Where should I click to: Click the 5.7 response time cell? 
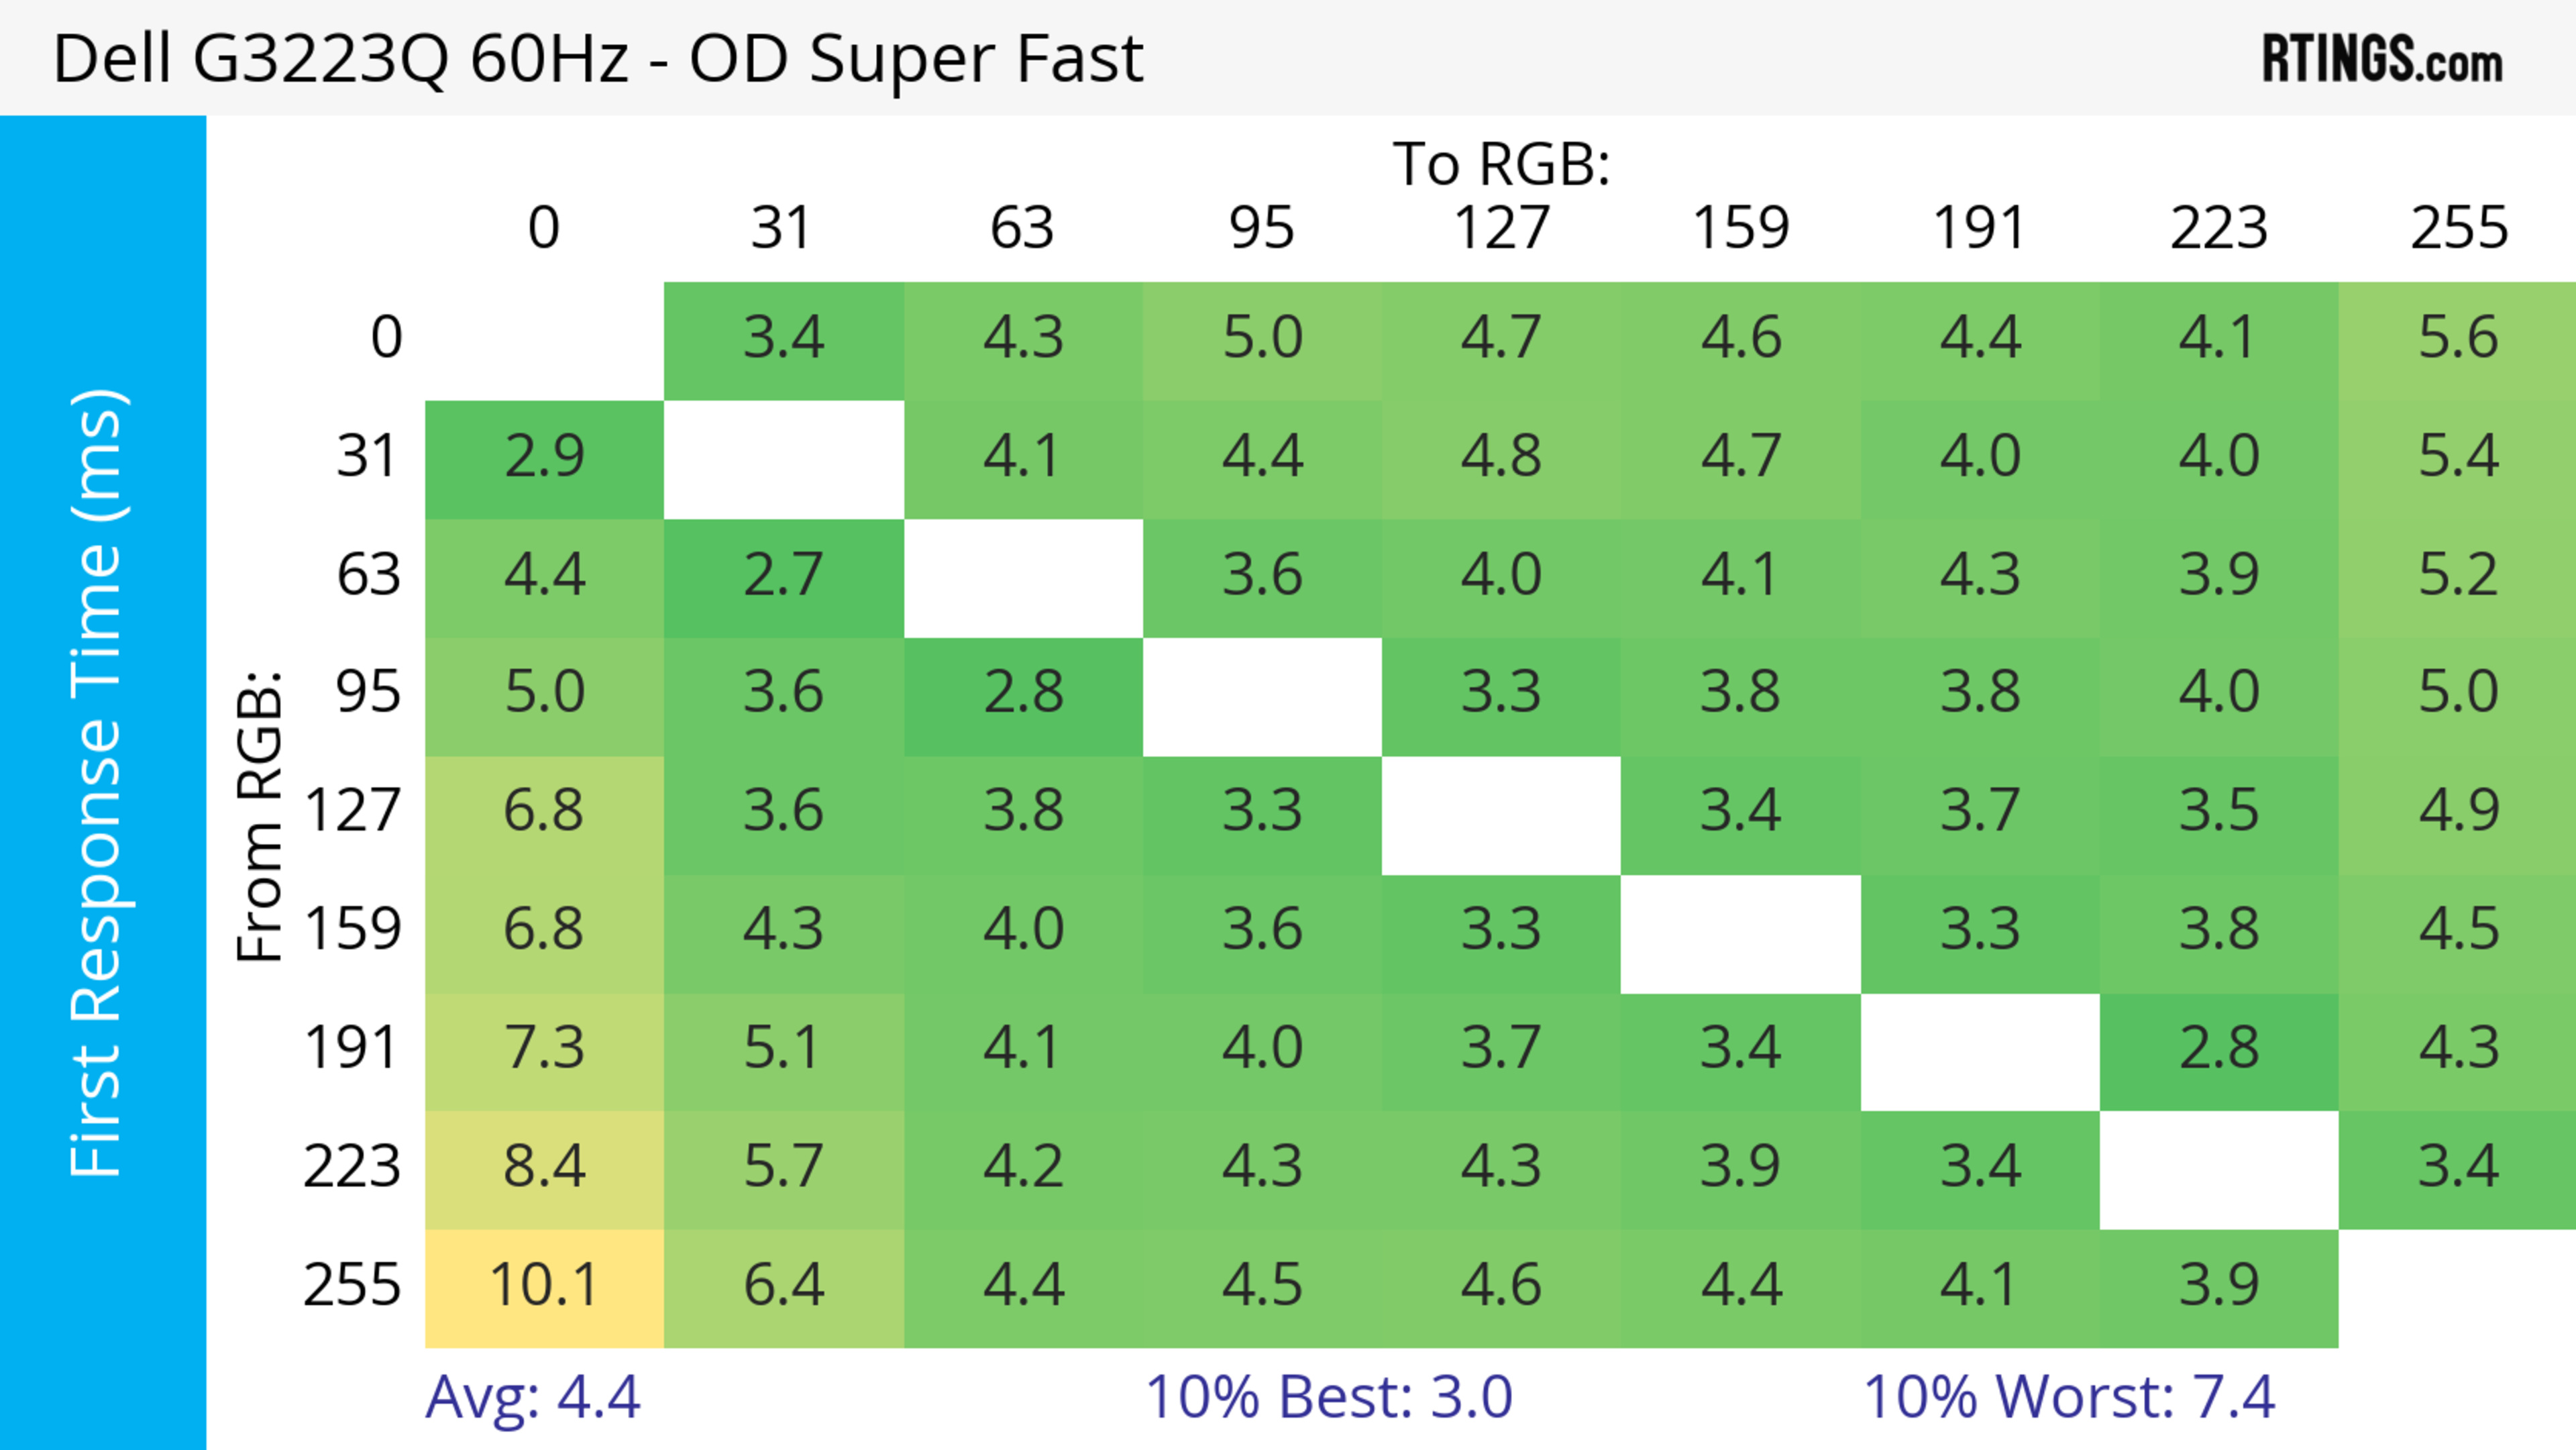(783, 1167)
